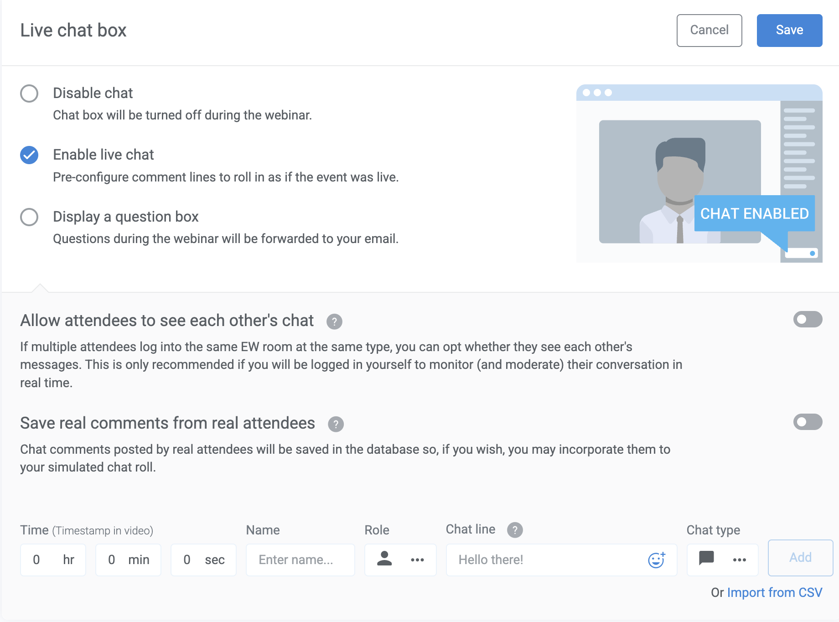839x622 pixels.
Task: Open more chat type options via ellipsis
Action: coord(739,560)
